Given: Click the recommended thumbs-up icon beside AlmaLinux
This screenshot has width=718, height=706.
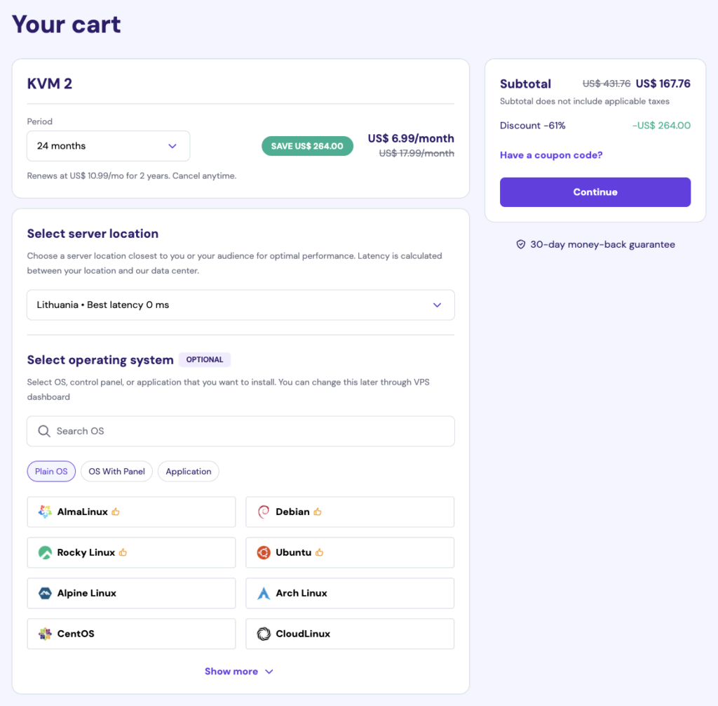Looking at the screenshot, I should click(x=116, y=512).
